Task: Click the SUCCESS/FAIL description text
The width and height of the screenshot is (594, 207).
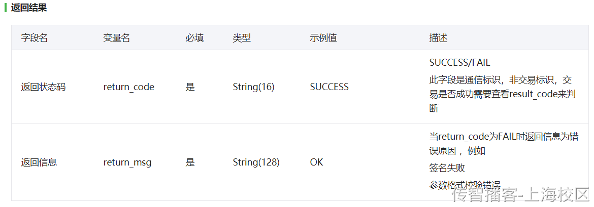Action: (x=459, y=63)
